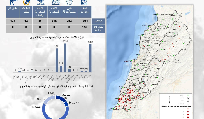Click the tallest bar labeled 2338
Screen dimensions: 204x119
click(65, 58)
